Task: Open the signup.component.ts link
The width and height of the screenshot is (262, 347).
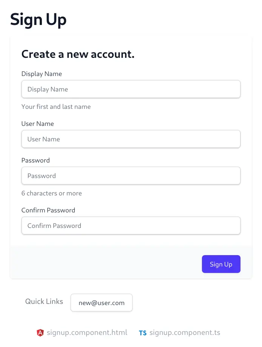Action: coord(185,333)
